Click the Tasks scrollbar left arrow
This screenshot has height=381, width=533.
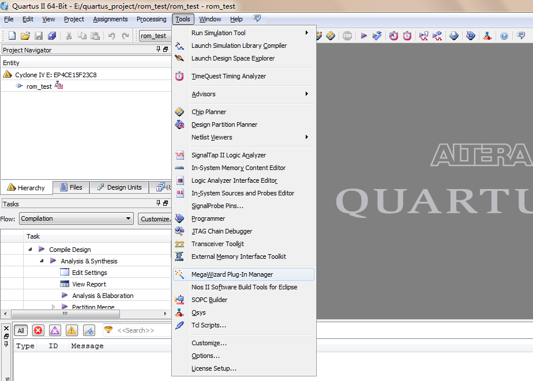click(5, 314)
